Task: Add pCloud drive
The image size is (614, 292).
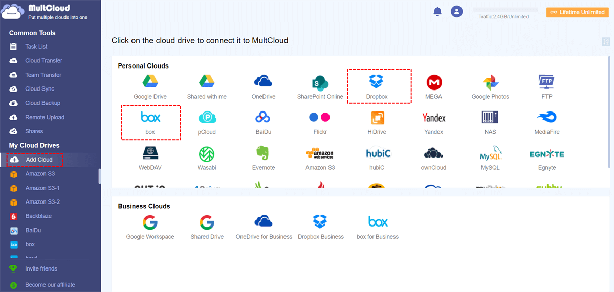Action: pos(207,122)
